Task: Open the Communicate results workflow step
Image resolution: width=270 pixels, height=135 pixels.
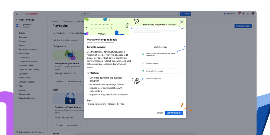Action: pos(160,78)
